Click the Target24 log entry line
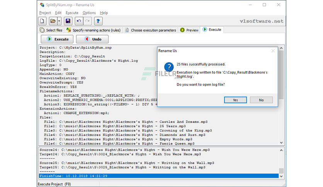 120,154
